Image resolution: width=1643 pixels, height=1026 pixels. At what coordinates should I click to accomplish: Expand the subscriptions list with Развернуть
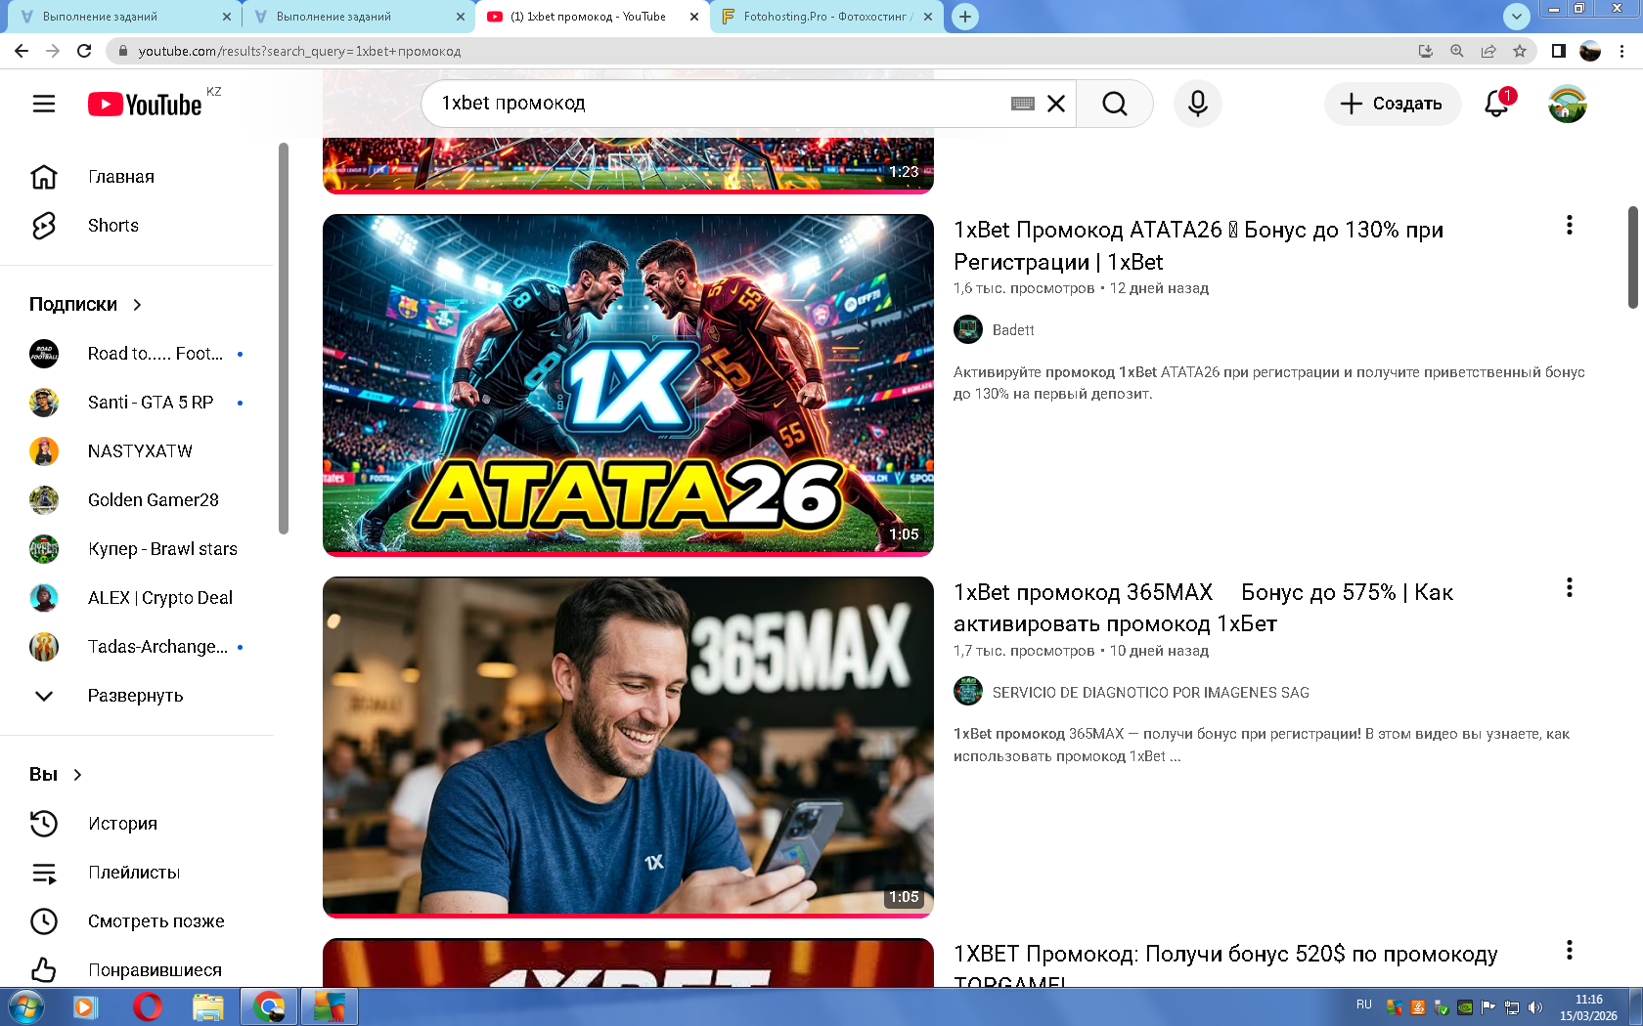pyautogui.click(x=137, y=696)
